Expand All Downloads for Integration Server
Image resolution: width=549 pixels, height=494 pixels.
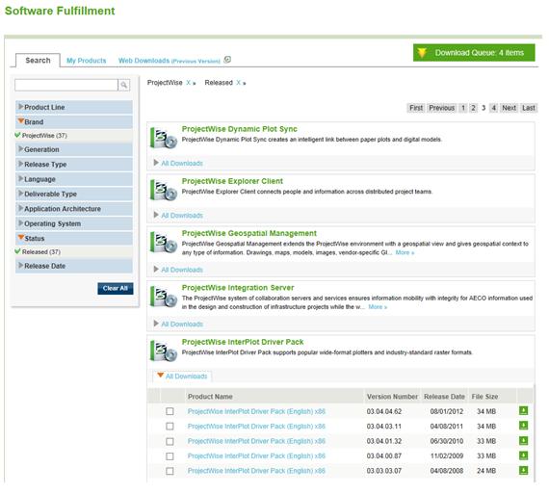tap(178, 324)
